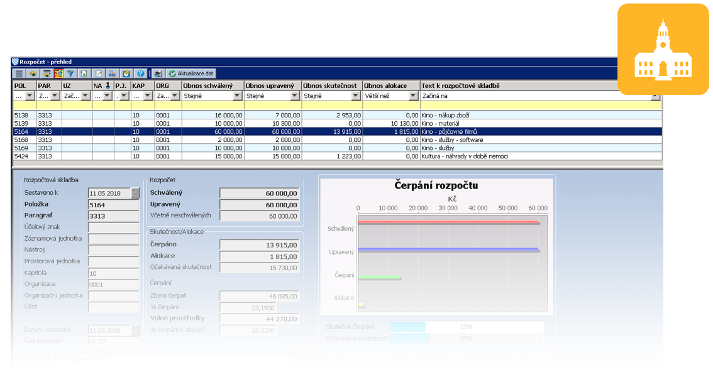This screenshot has height=392, width=713.
Task: Select row 5169 'Kino - služby'
Action: tap(338, 148)
